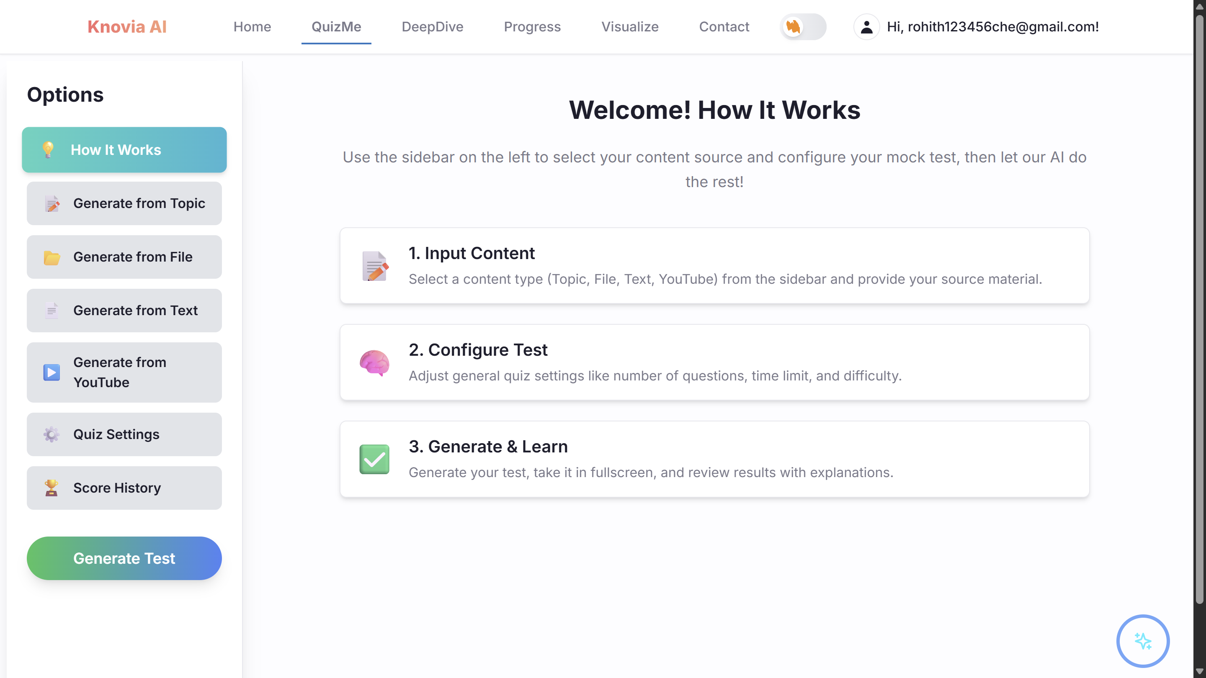Click the lightbulb icon on How It Works

click(48, 150)
